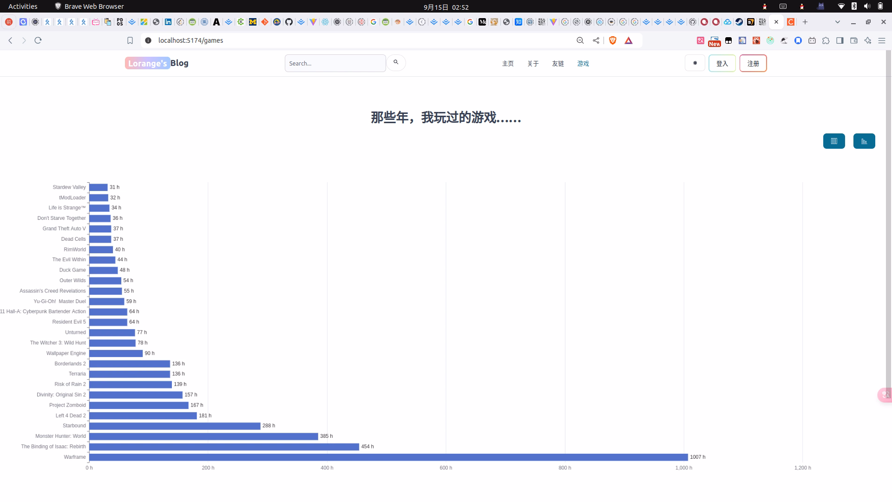Click the pink floating translate widget
The height and width of the screenshot is (502, 892).
885,395
